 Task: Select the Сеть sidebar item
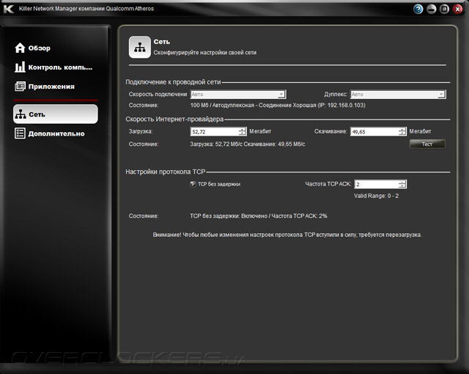pyautogui.click(x=56, y=114)
